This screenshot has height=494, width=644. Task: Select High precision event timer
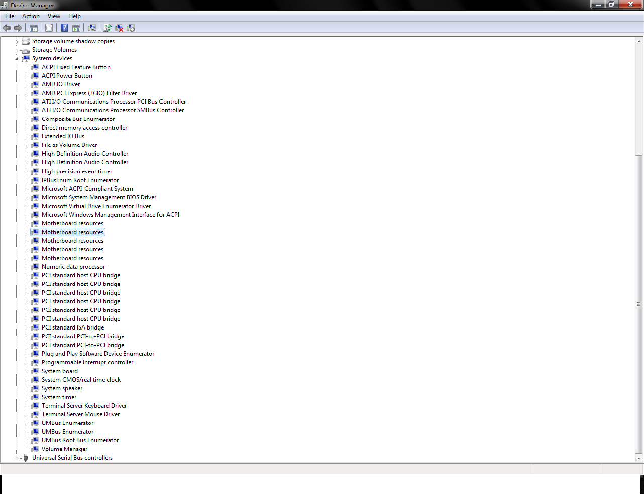point(77,172)
